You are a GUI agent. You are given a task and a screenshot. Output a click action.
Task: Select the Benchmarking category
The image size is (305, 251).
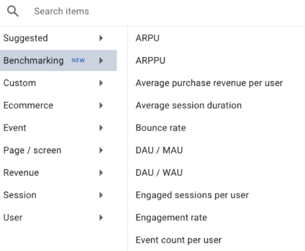59,60
